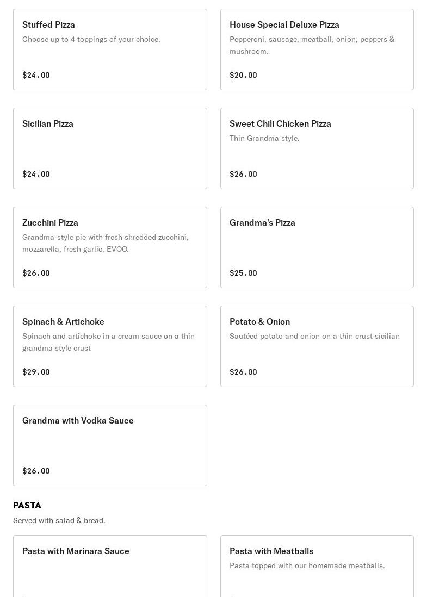
Task: Select the Pasta with Meatballs card
Action: coord(317,565)
